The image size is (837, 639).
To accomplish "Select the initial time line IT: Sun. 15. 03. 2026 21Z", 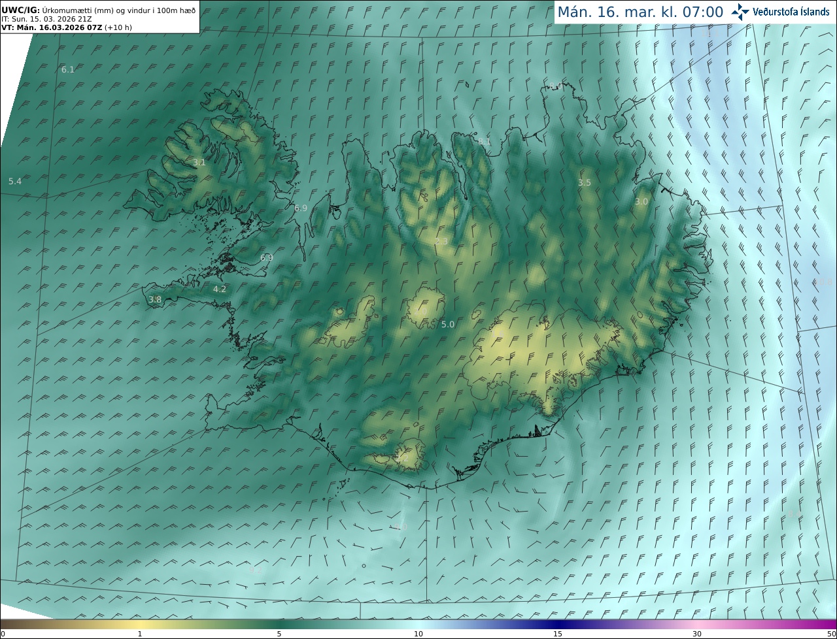I will click(x=46, y=19).
